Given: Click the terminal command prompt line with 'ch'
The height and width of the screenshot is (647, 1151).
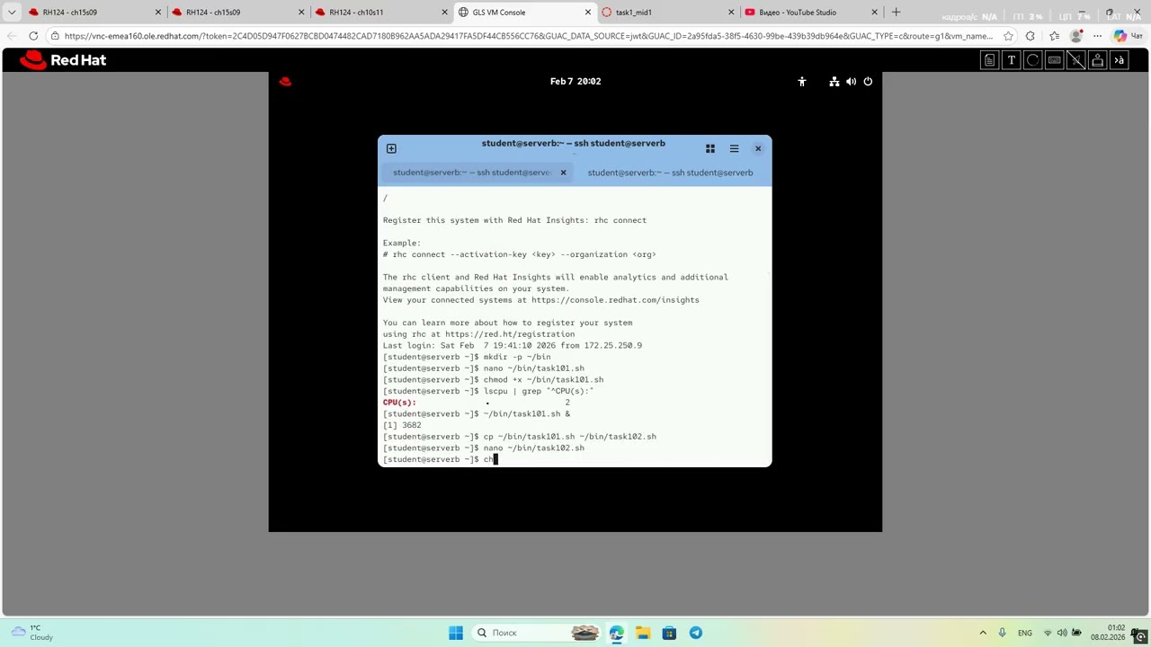Looking at the screenshot, I should pyautogui.click(x=440, y=459).
